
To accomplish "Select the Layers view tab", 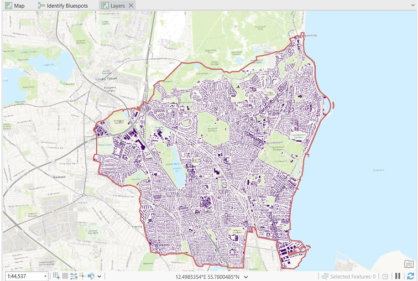I will coord(114,6).
